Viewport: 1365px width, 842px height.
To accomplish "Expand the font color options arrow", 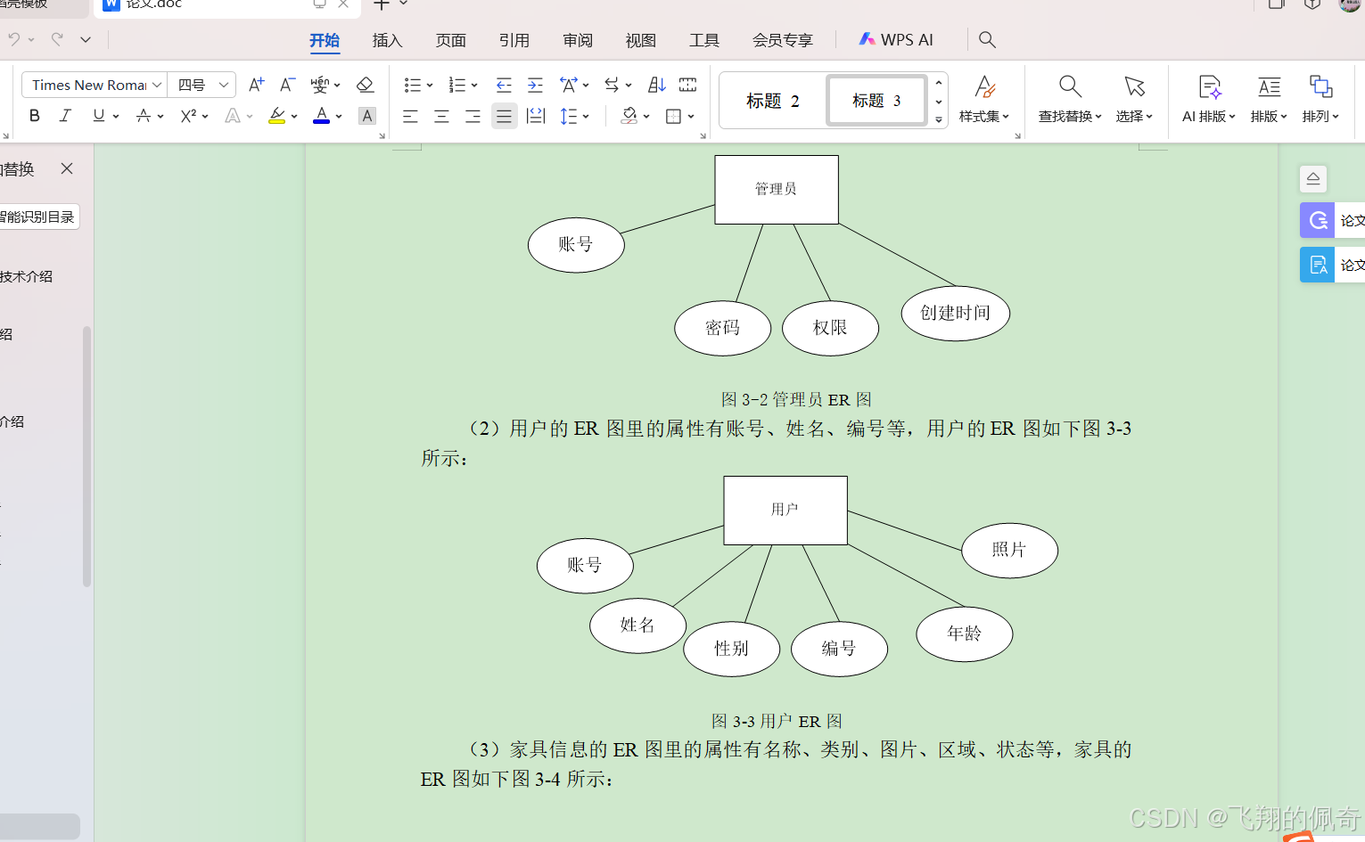I will point(339,116).
